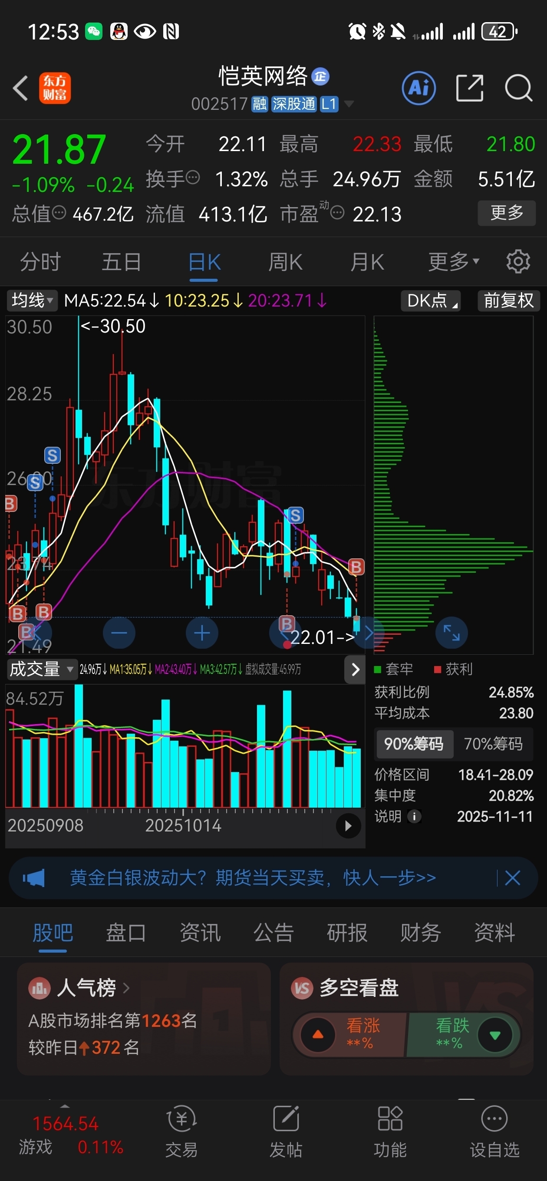
Task: Tap the 市盈 info icon
Action: click(337, 213)
